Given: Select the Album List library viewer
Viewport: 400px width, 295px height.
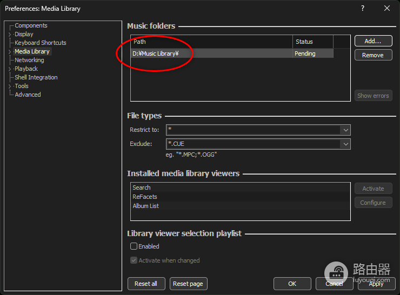Looking at the screenshot, I should pos(241,206).
